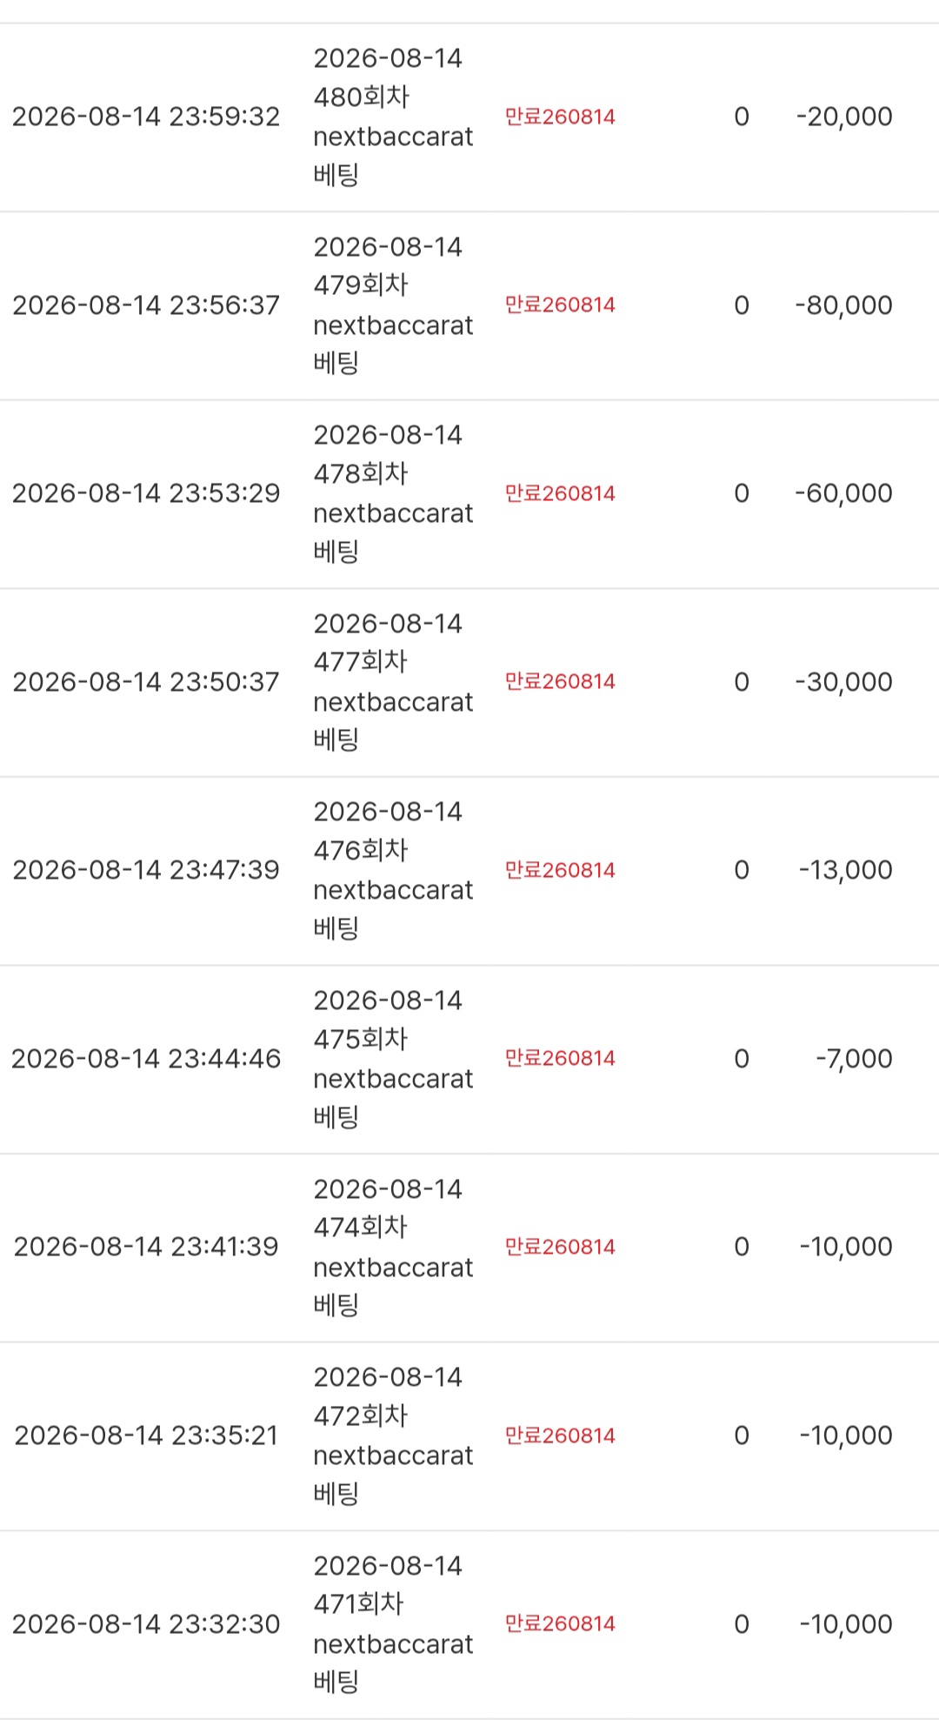Click the -13,000 amount value
Screen dimensions: 939x1720
point(845,870)
